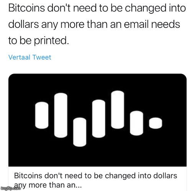
Task: Click the third low-hanging waveform bar
Action: coord(80,132)
